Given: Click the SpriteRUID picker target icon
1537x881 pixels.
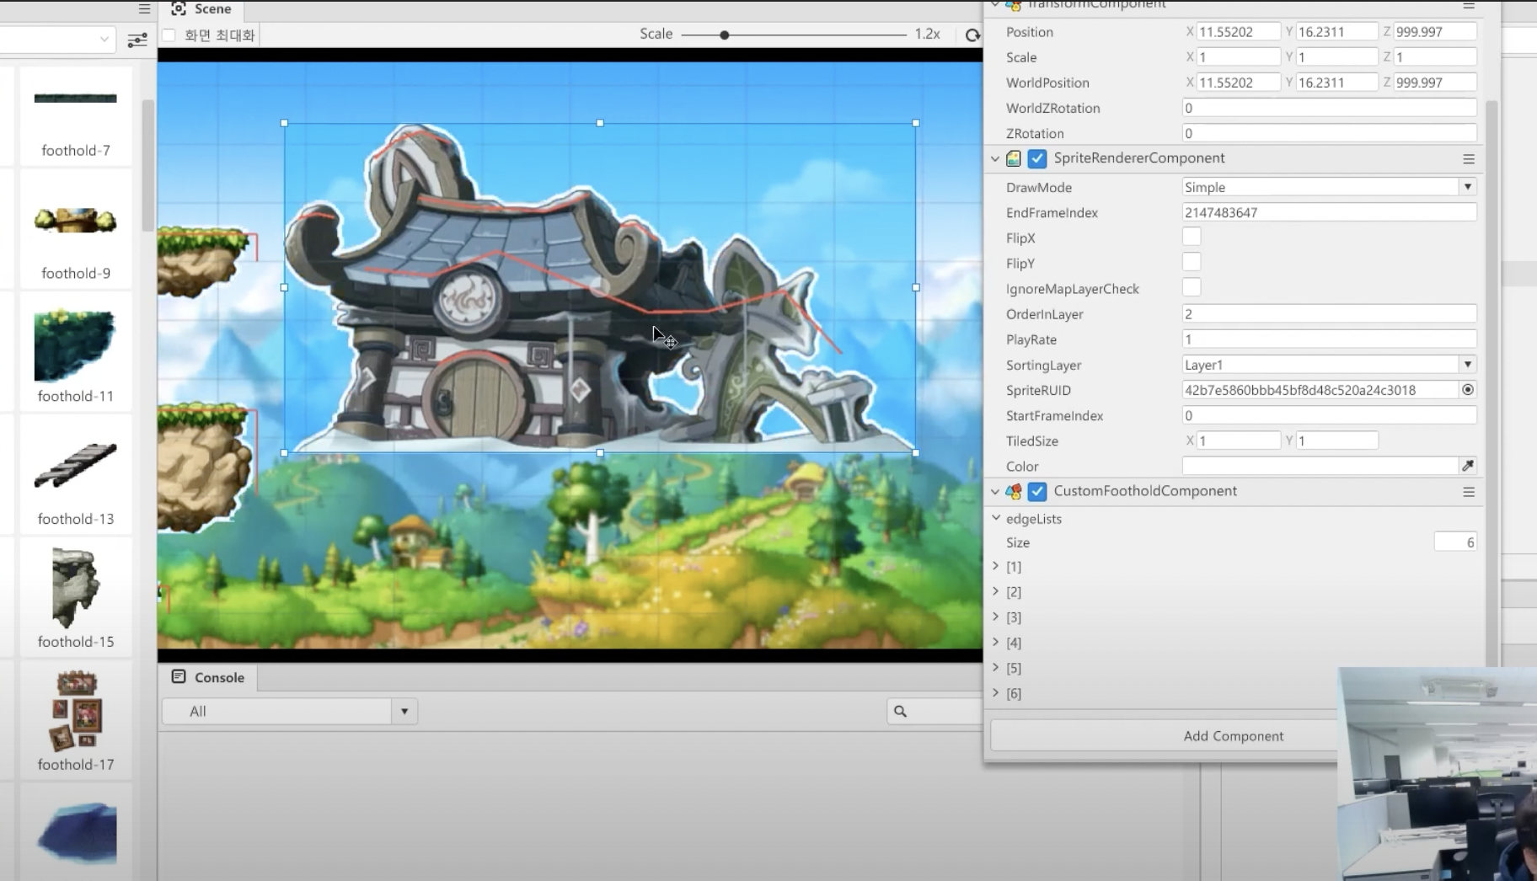Looking at the screenshot, I should [x=1468, y=390].
